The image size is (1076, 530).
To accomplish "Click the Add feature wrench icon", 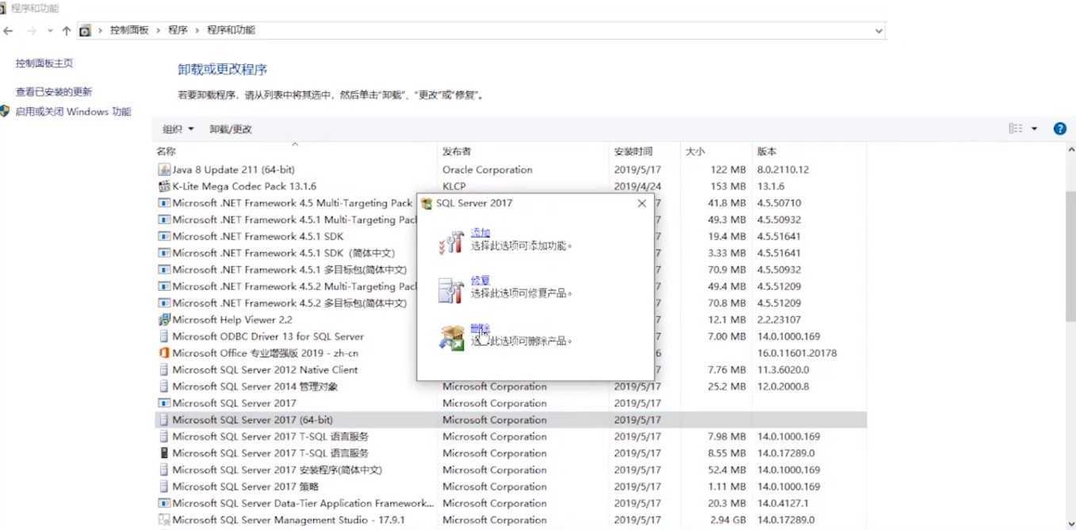I will [451, 242].
